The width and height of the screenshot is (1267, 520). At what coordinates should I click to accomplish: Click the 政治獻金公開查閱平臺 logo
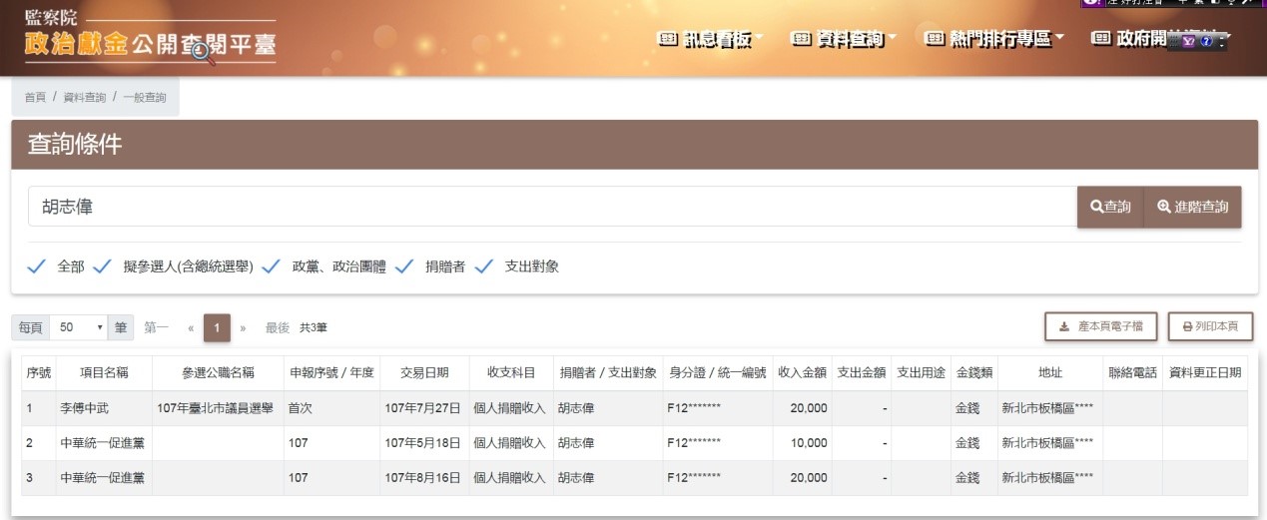pyautogui.click(x=151, y=36)
